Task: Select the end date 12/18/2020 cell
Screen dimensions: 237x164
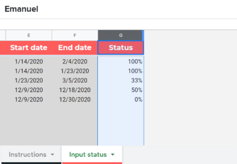Action: coord(75,90)
